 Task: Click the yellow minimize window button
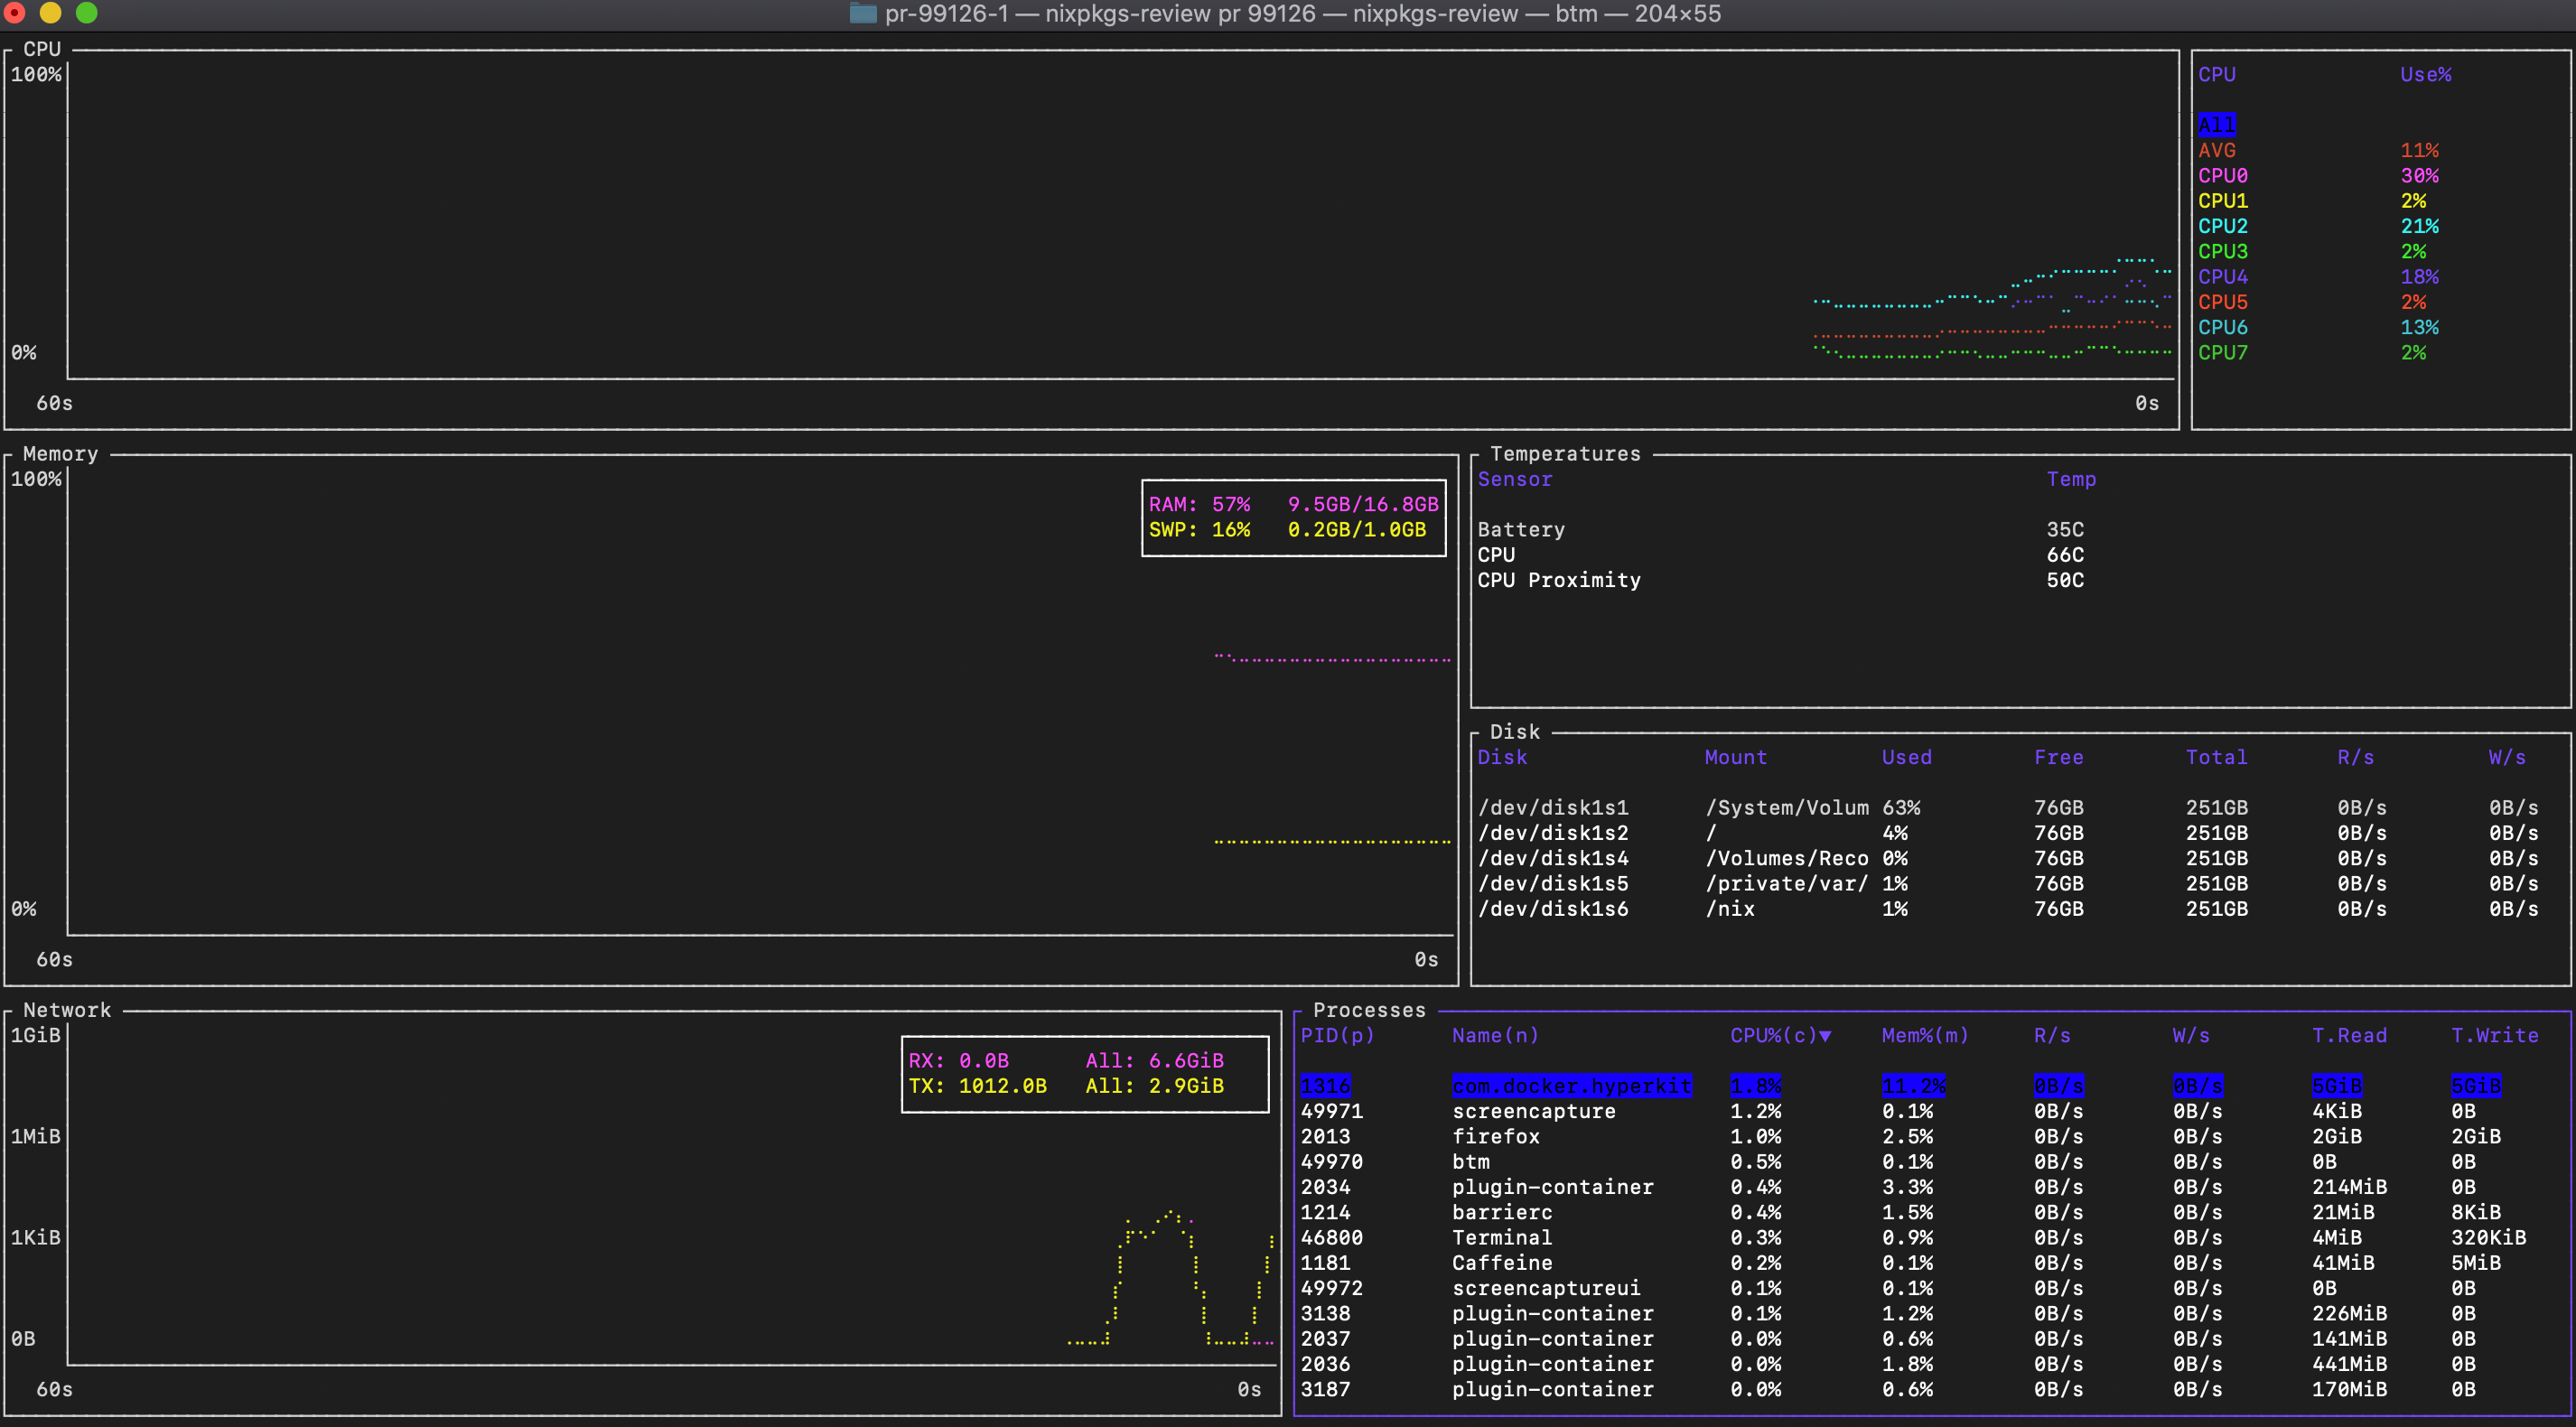tap(51, 13)
